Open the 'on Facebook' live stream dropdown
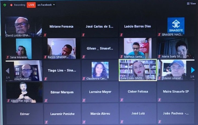 click(x=46, y=5)
